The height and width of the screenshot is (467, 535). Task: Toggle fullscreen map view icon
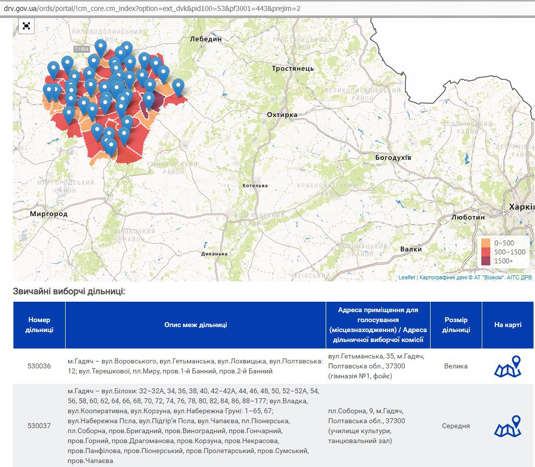coord(26,26)
